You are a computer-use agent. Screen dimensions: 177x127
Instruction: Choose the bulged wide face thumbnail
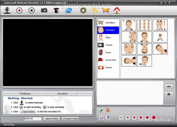129,49
